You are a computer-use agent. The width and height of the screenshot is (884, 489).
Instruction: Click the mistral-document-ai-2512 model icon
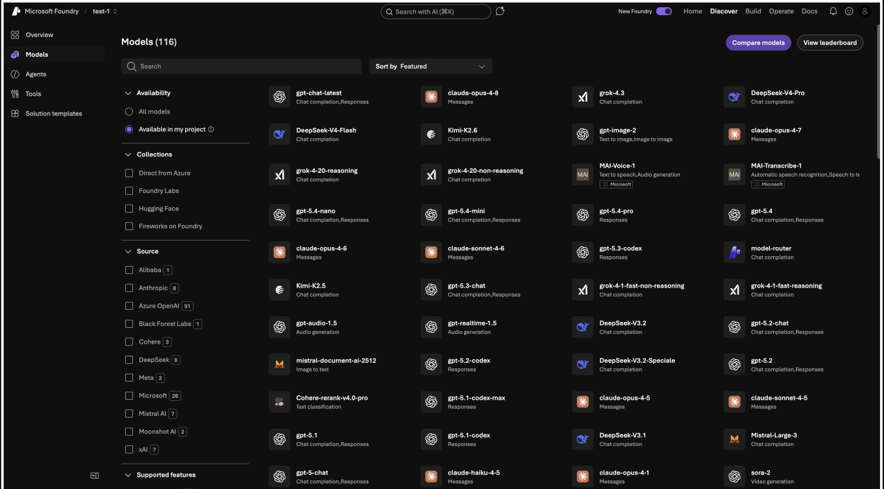280,364
